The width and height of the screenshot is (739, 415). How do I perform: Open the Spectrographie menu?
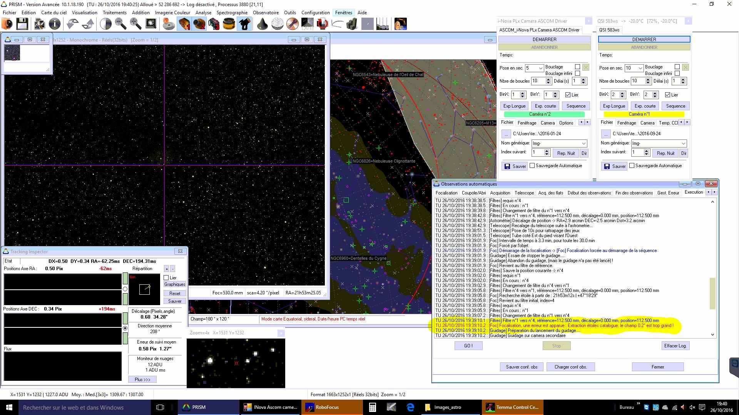click(x=232, y=12)
